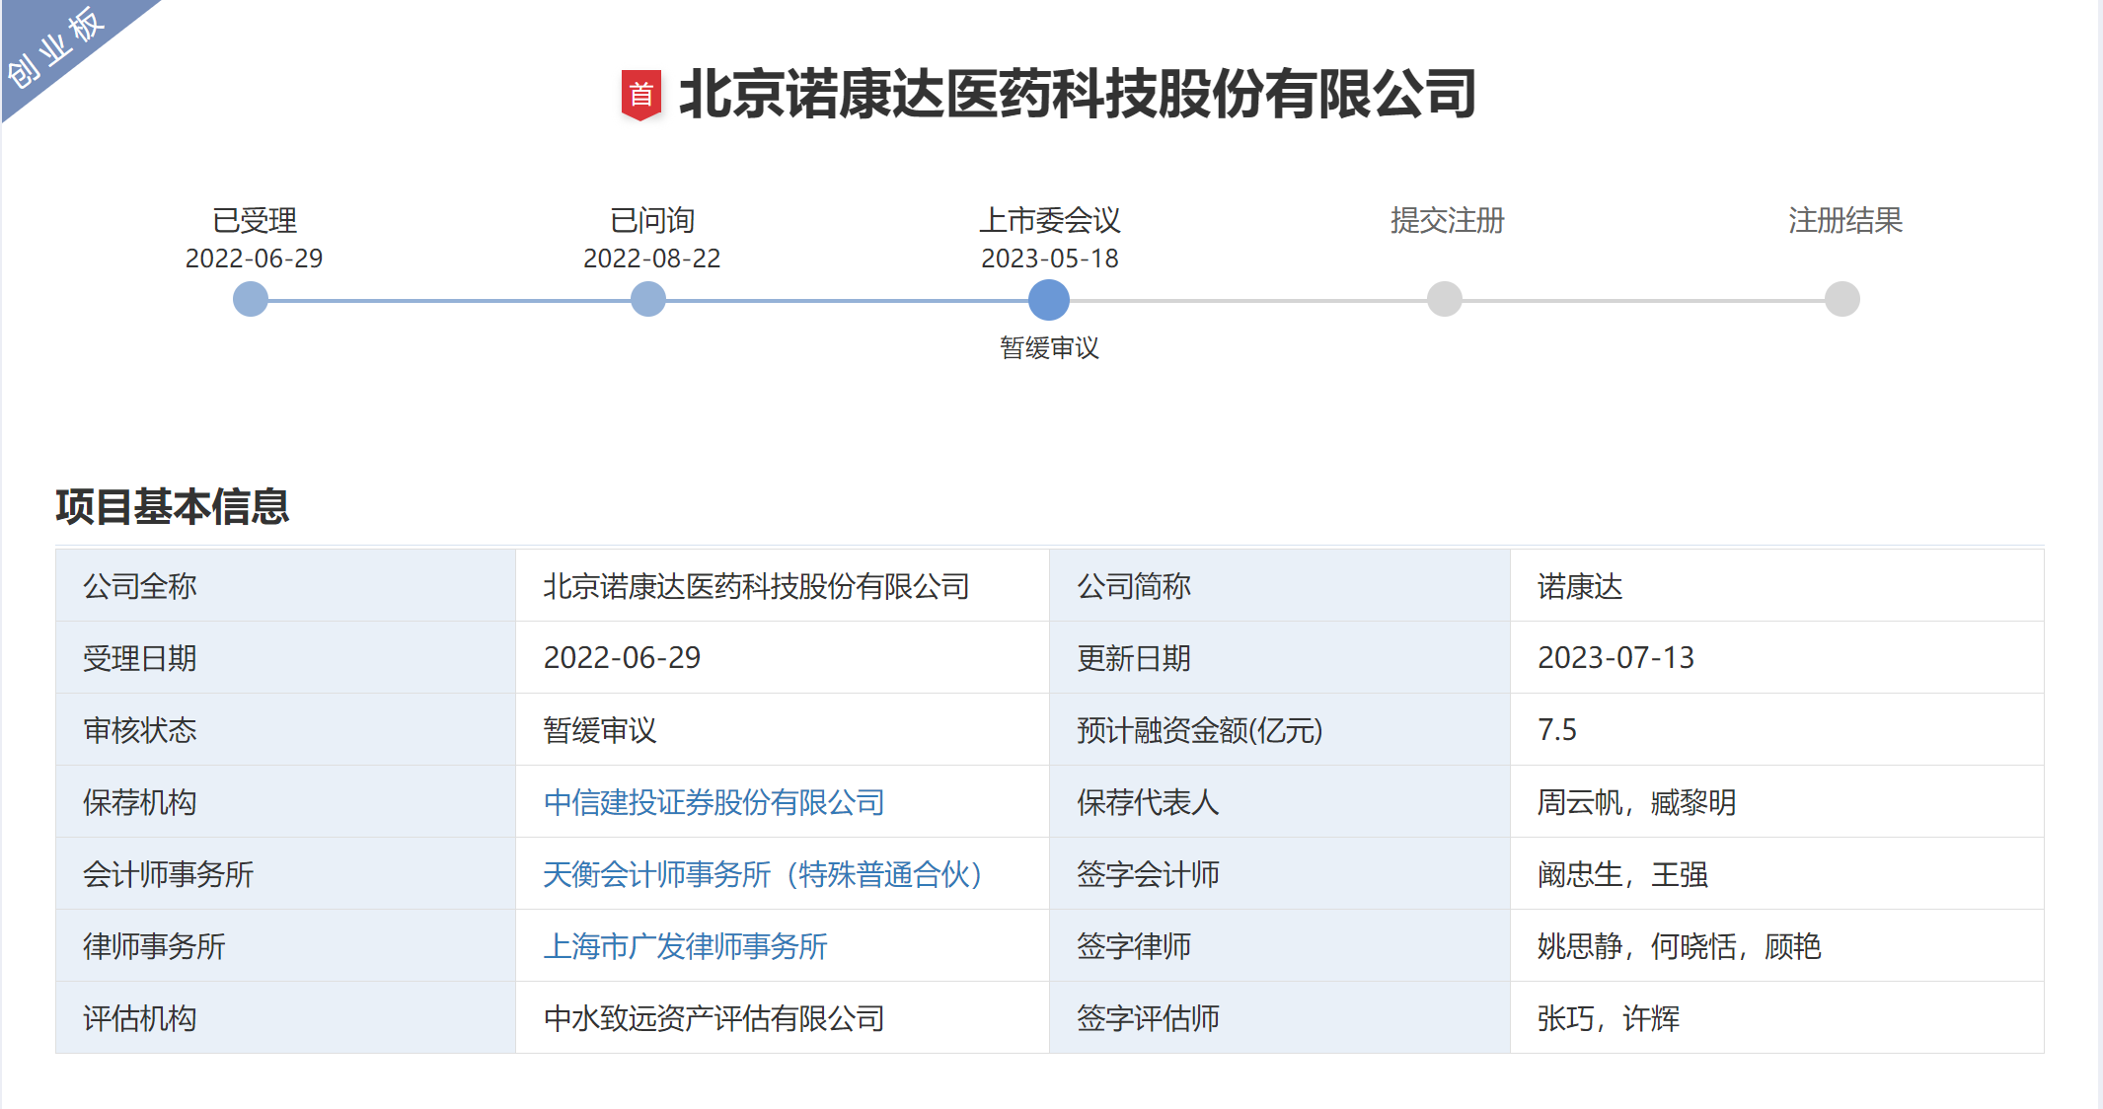The image size is (2103, 1109).
Task: Click the 诺康达 company short name cell
Action: coord(1777,586)
